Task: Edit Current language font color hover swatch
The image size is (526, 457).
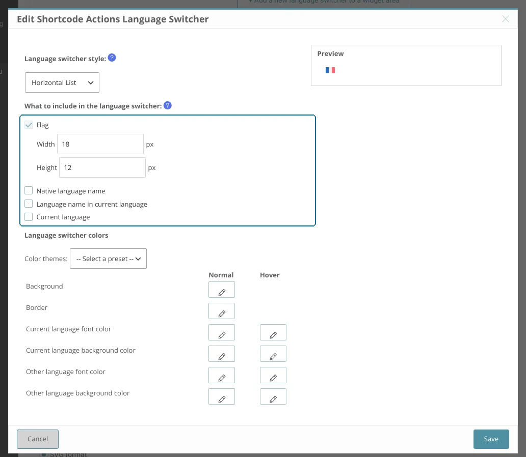Action: coord(273,332)
